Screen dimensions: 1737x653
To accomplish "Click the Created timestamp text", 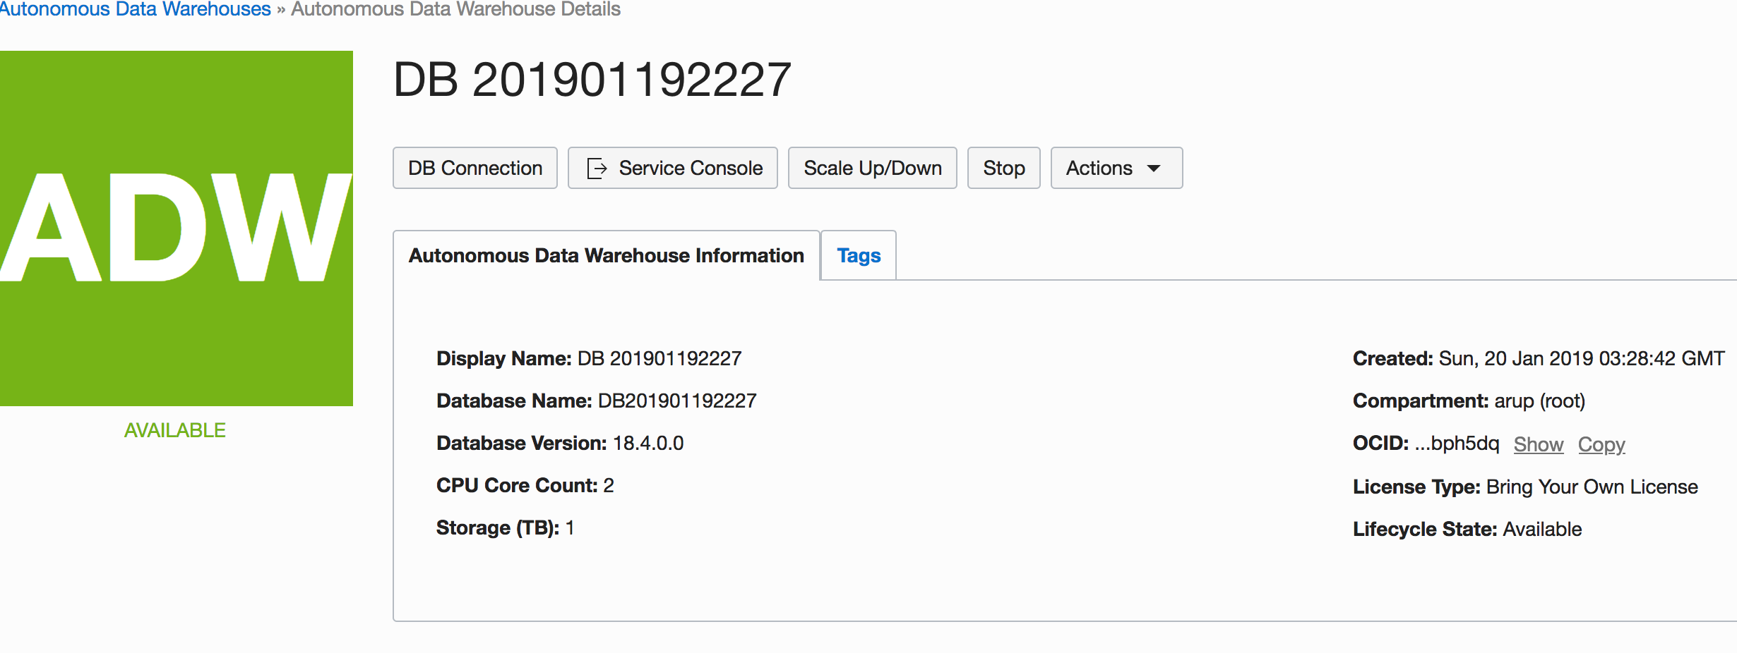I will click(1581, 358).
